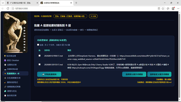Open a new browser tab
The height and width of the screenshot is (102, 181).
[x=76, y=3]
